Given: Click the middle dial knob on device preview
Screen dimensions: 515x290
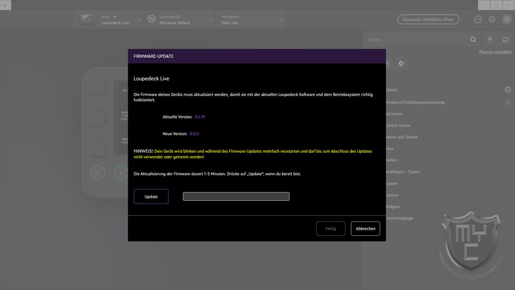Looking at the screenshot, I should click(x=97, y=117).
